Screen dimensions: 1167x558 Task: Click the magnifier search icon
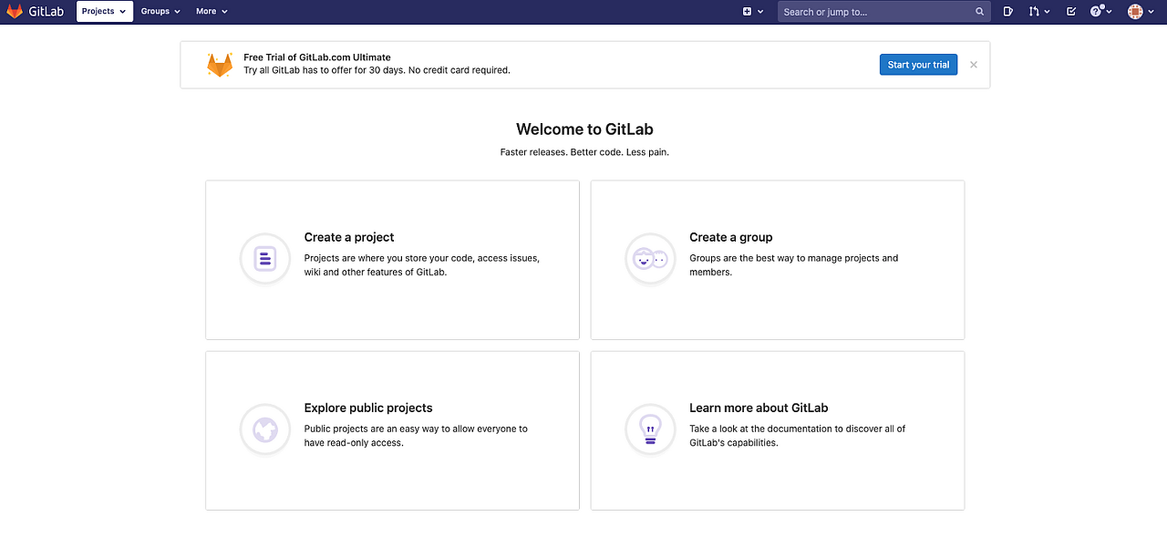click(980, 12)
